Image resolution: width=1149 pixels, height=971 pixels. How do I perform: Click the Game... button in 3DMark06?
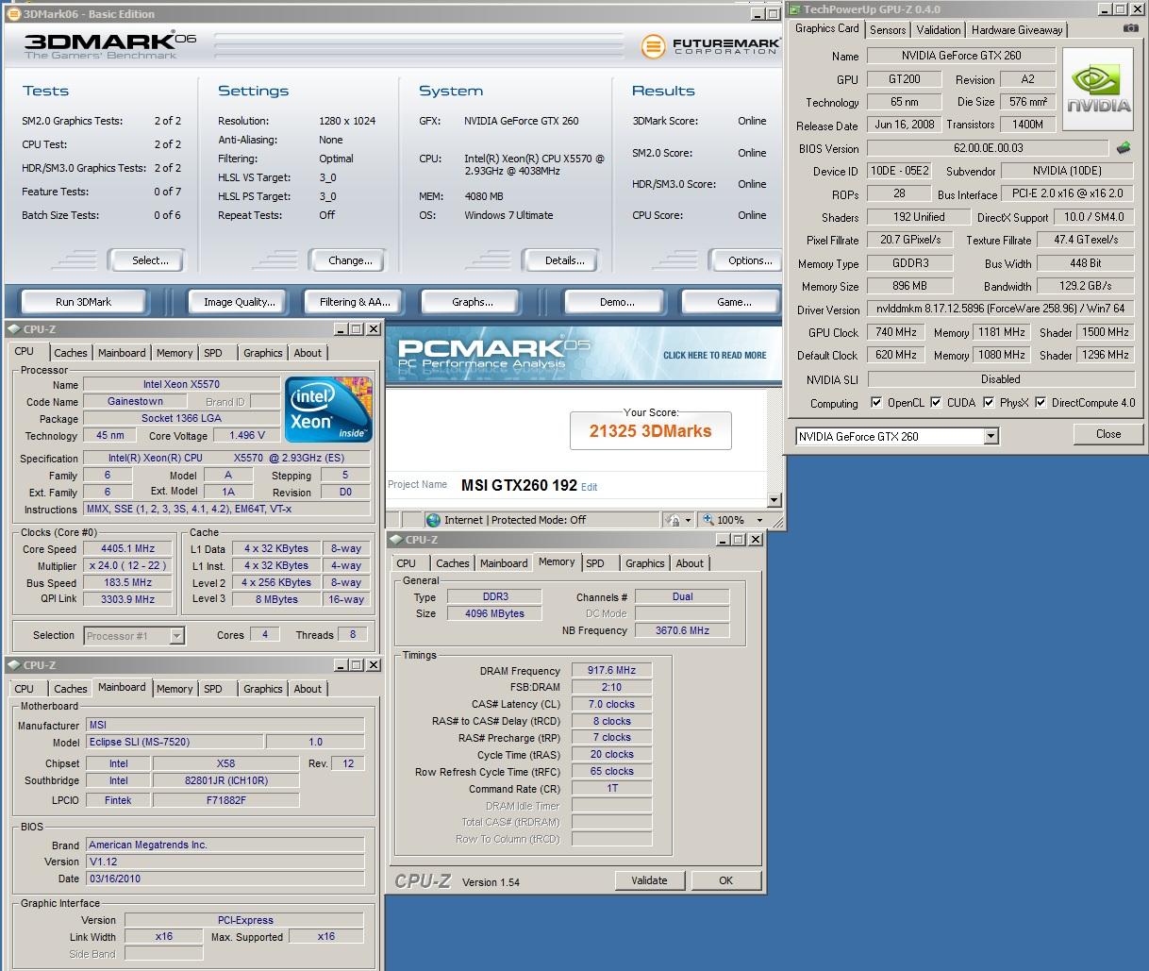pos(734,302)
